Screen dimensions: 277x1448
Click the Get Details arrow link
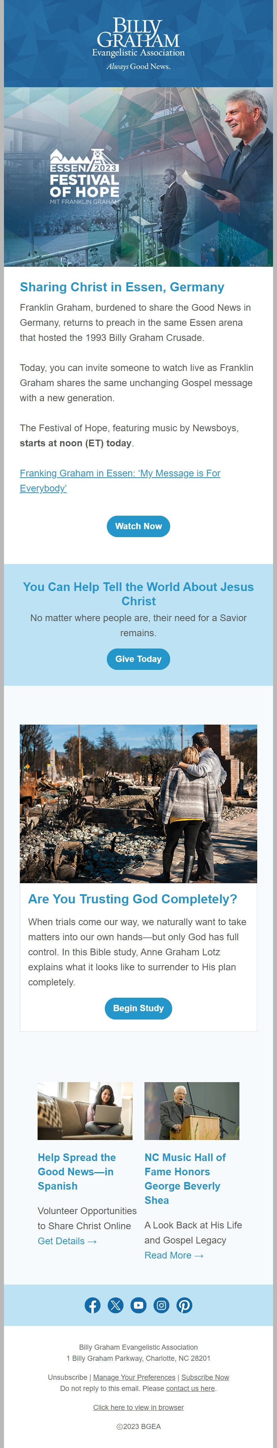pyautogui.click(x=67, y=1241)
